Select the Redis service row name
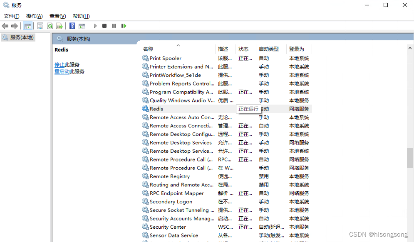This screenshot has width=414, height=242. click(x=156, y=109)
